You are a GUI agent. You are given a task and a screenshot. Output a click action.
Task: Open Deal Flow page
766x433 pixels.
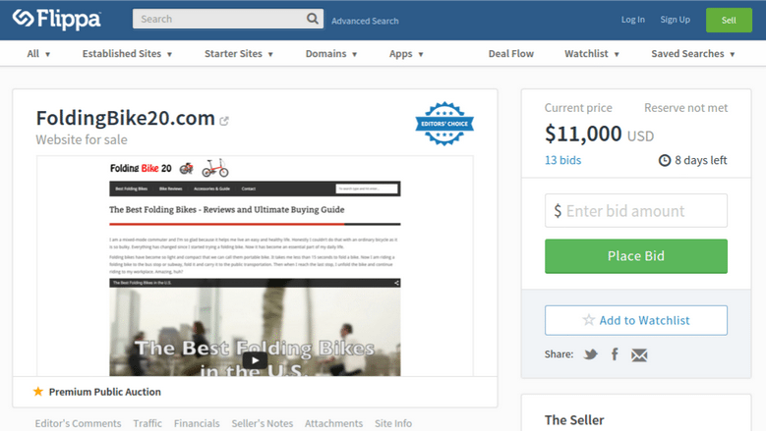coord(511,54)
